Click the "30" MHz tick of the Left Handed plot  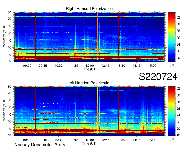pos(9,122)
